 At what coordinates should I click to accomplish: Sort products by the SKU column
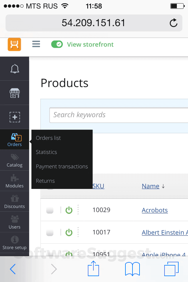tap(98, 186)
